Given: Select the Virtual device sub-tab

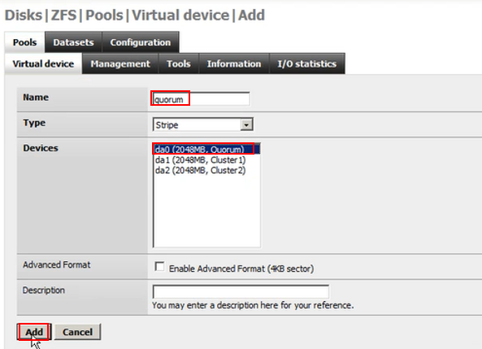Looking at the screenshot, I should (43, 63).
